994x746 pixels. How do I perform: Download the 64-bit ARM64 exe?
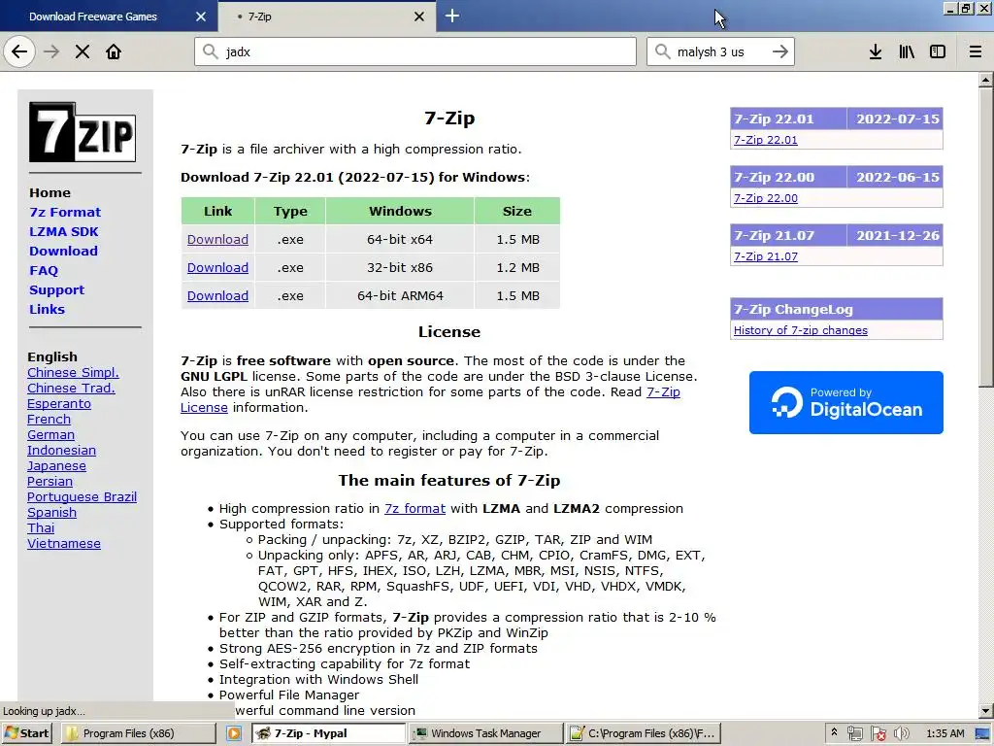[217, 295]
